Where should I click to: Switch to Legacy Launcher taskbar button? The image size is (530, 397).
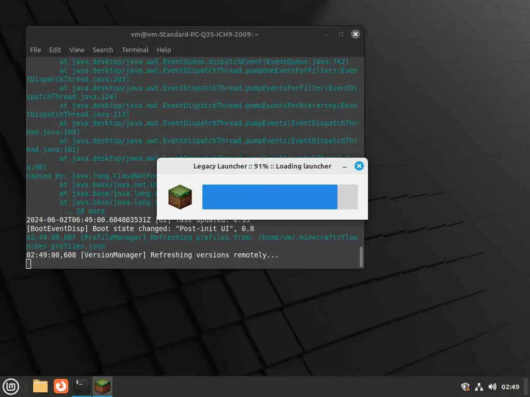coord(102,386)
